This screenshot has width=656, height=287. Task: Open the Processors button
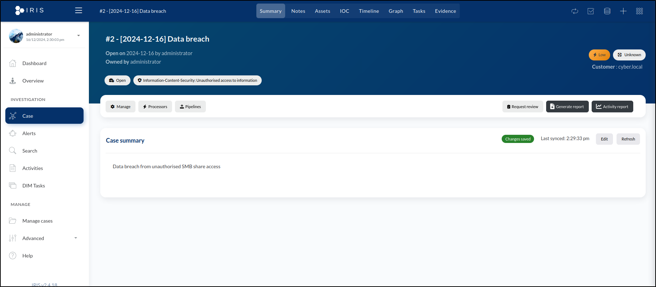155,107
